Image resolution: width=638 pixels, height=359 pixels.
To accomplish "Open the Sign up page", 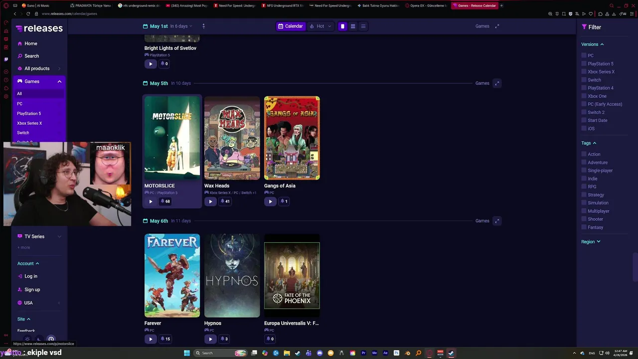I will [x=32, y=290].
